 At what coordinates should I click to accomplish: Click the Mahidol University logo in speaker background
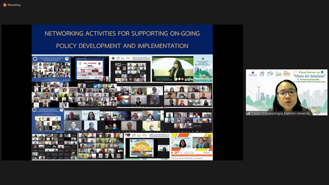click(252, 74)
